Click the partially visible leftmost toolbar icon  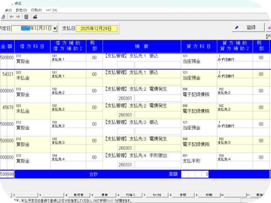tap(3, 17)
